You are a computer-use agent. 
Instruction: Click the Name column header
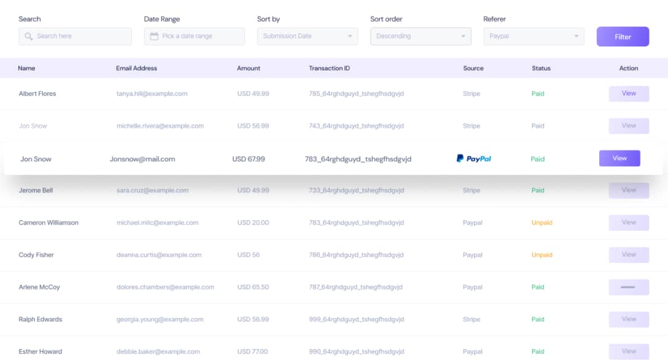click(26, 68)
